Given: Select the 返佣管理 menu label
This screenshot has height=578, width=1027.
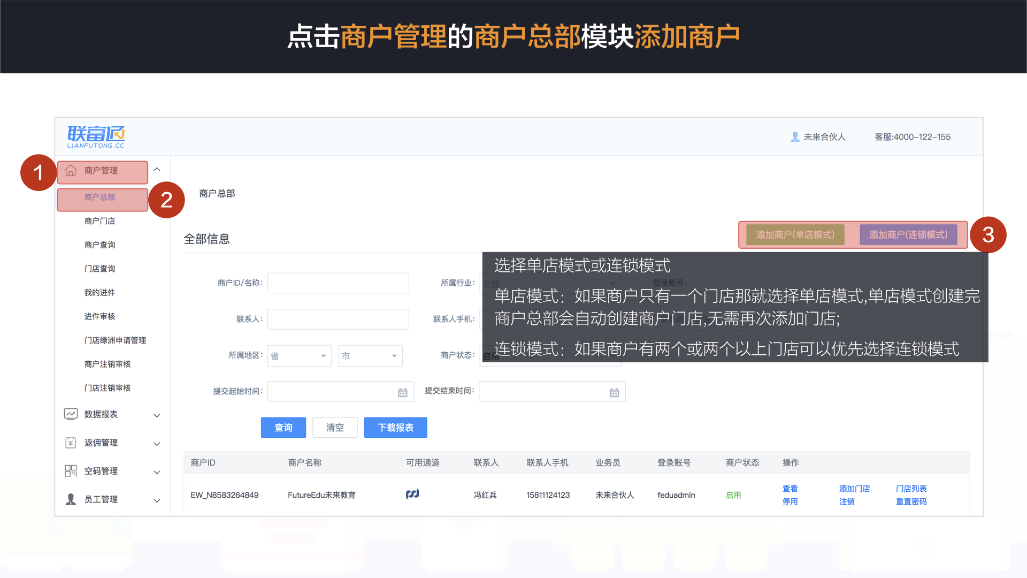Looking at the screenshot, I should (101, 443).
